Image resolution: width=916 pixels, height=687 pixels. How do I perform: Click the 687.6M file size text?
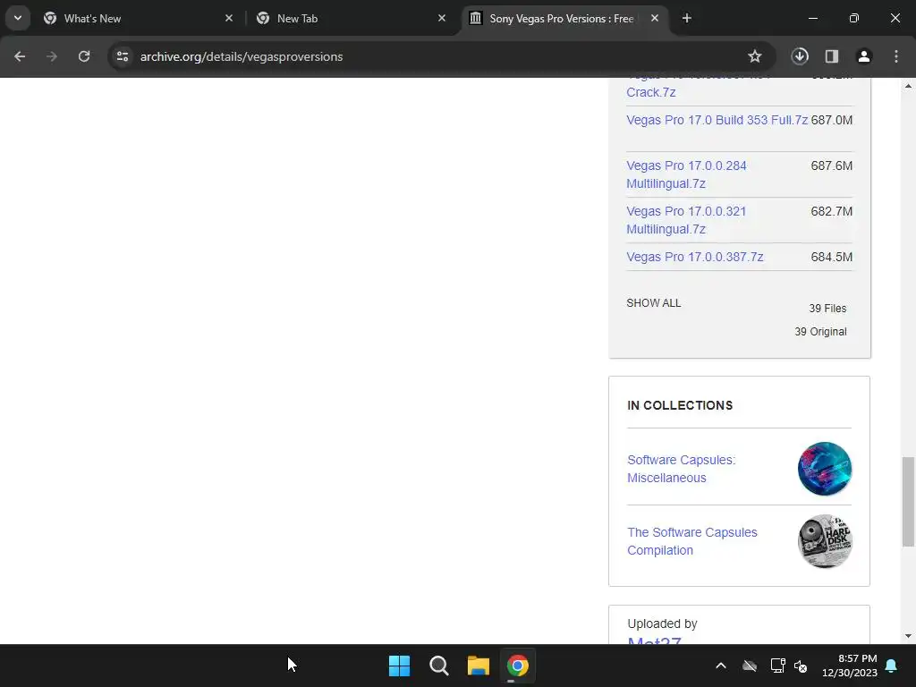point(831,165)
